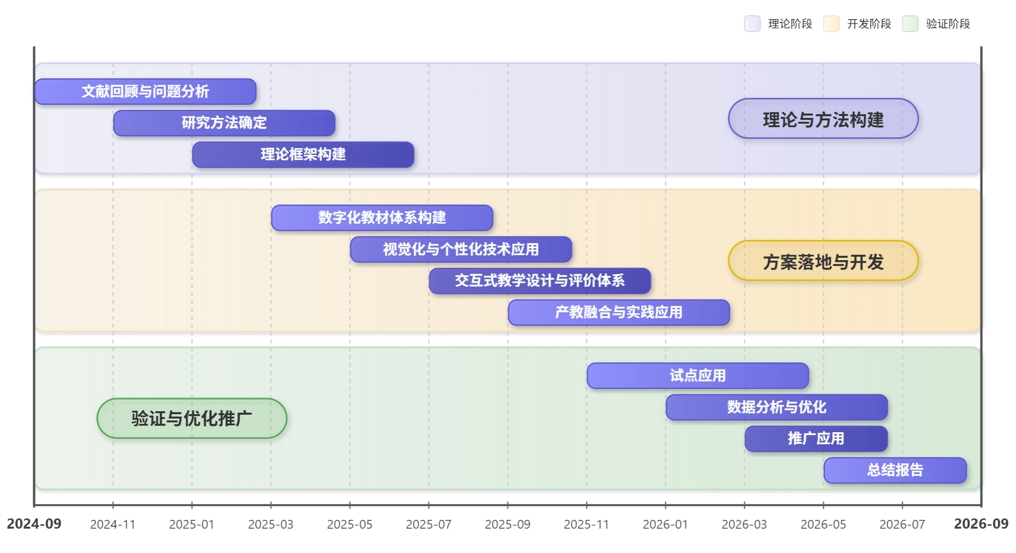Click the 验证与优化推广 phase label
Screen dimensions: 1016x553
[192, 419]
